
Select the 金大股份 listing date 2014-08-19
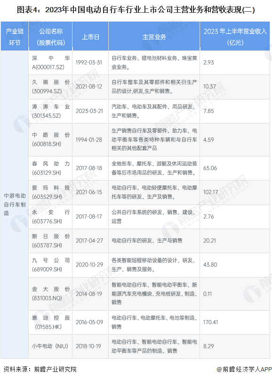pyautogui.click(x=89, y=294)
